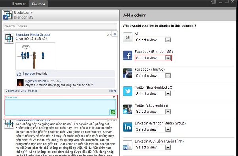Click the 'all' accounts icon

pos(127,37)
